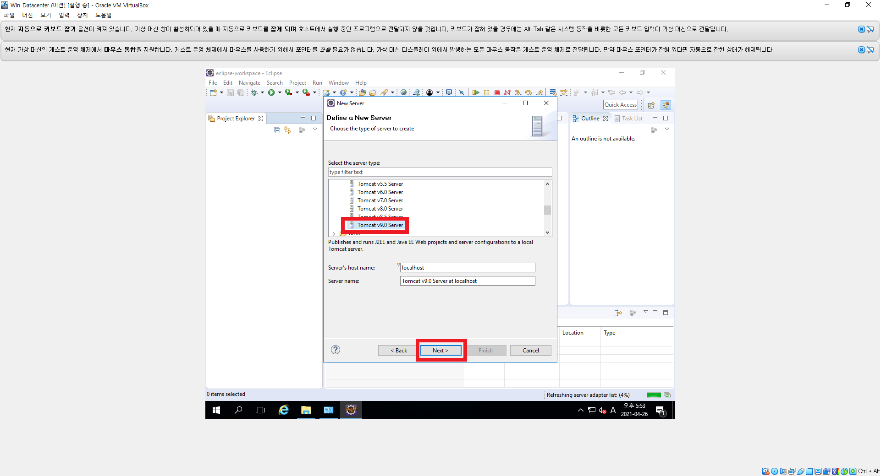The image size is (881, 476).
Task: Click the server list scrollbar down arrow
Action: [x=547, y=233]
